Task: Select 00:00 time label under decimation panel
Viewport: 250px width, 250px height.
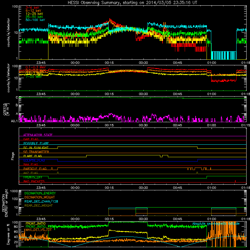Action: tap(75, 219)
